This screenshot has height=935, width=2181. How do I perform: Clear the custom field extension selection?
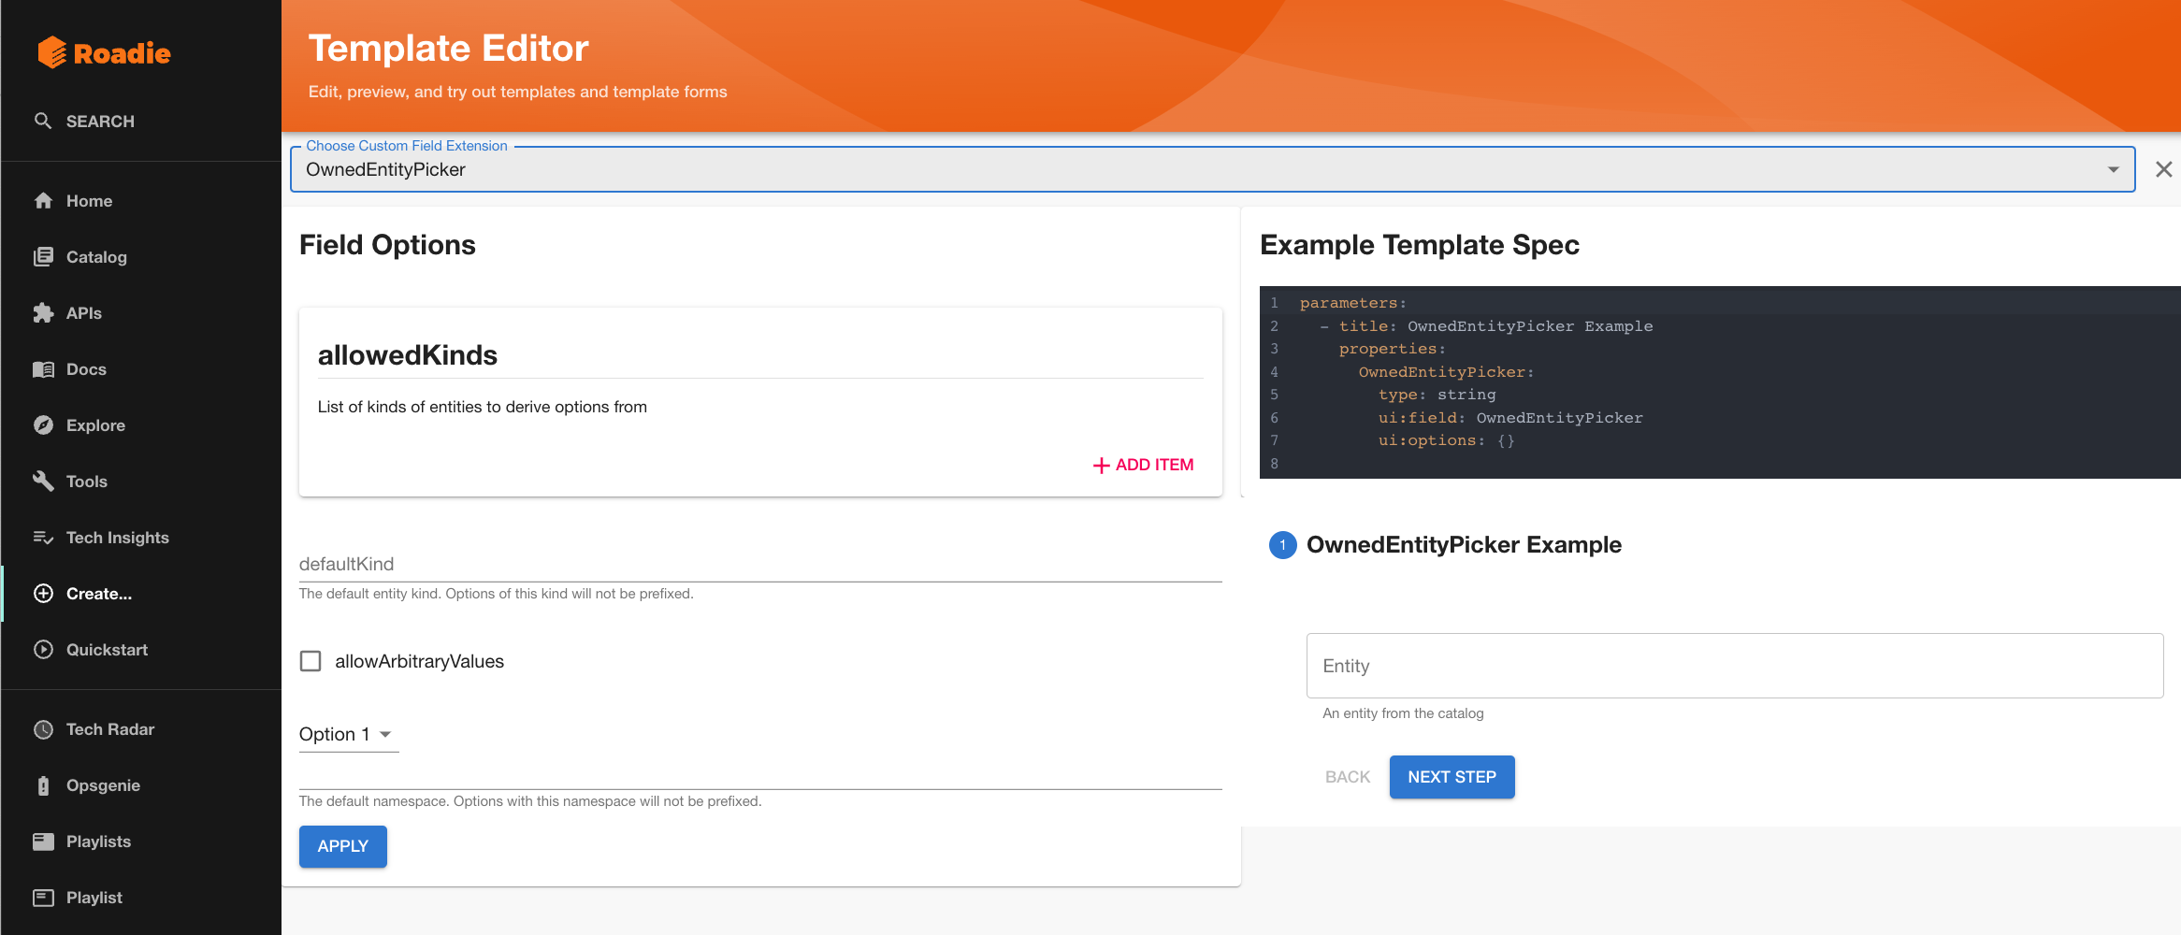(x=2163, y=169)
